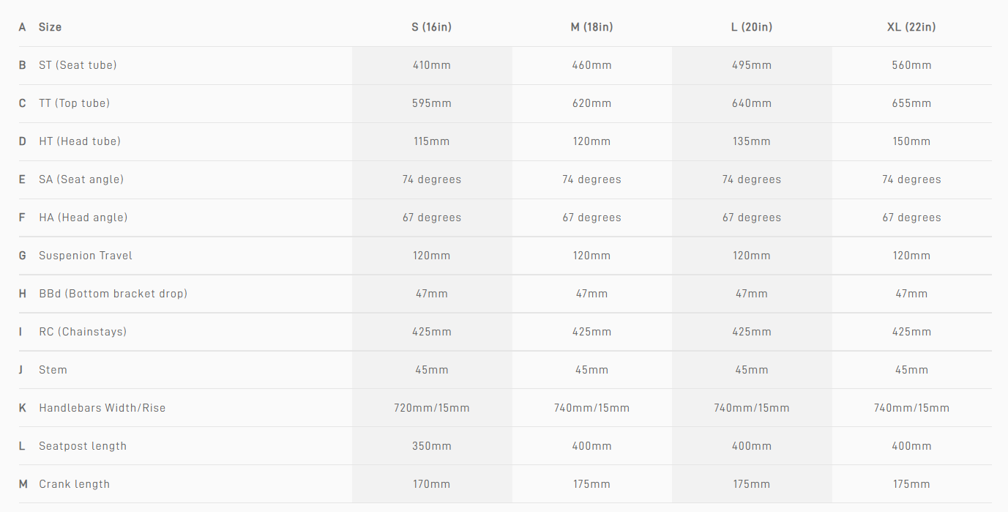
Task: Select the XL (22in) column header
Action: (911, 27)
